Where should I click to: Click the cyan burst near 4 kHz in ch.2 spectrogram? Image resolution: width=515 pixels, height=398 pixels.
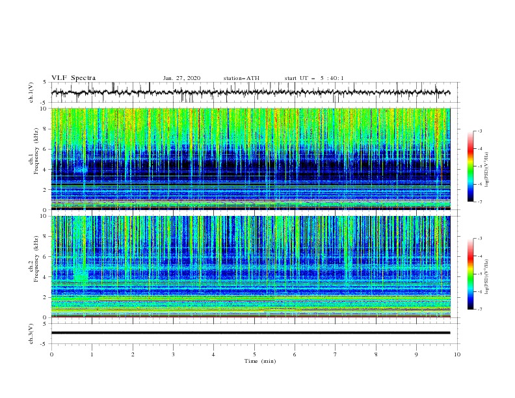(81, 276)
